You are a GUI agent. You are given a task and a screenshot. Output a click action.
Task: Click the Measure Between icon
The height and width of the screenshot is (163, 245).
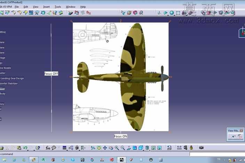coord(179,148)
